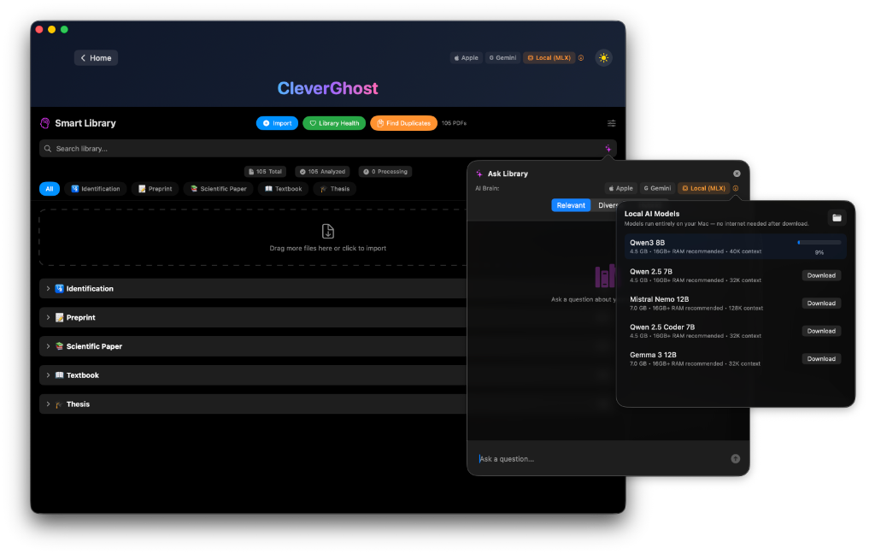Click the CleverGhost title
This screenshot has width=875, height=554.
[x=327, y=88]
